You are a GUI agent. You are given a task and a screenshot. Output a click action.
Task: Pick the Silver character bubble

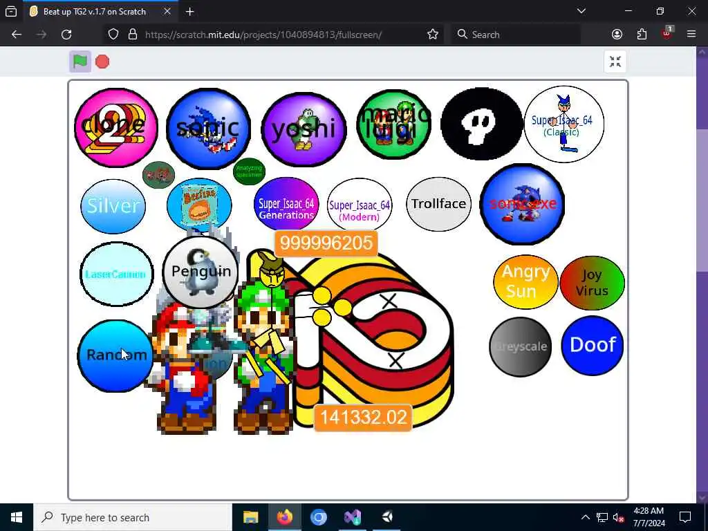point(113,206)
